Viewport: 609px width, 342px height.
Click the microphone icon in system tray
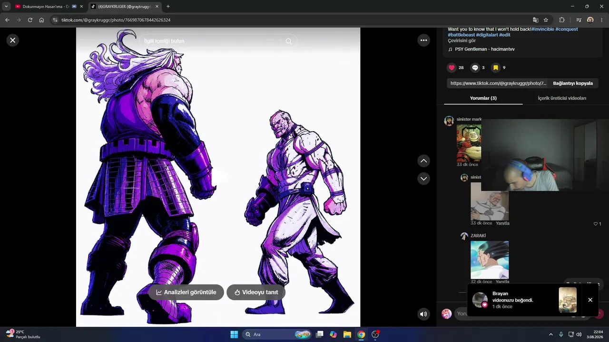(561, 334)
